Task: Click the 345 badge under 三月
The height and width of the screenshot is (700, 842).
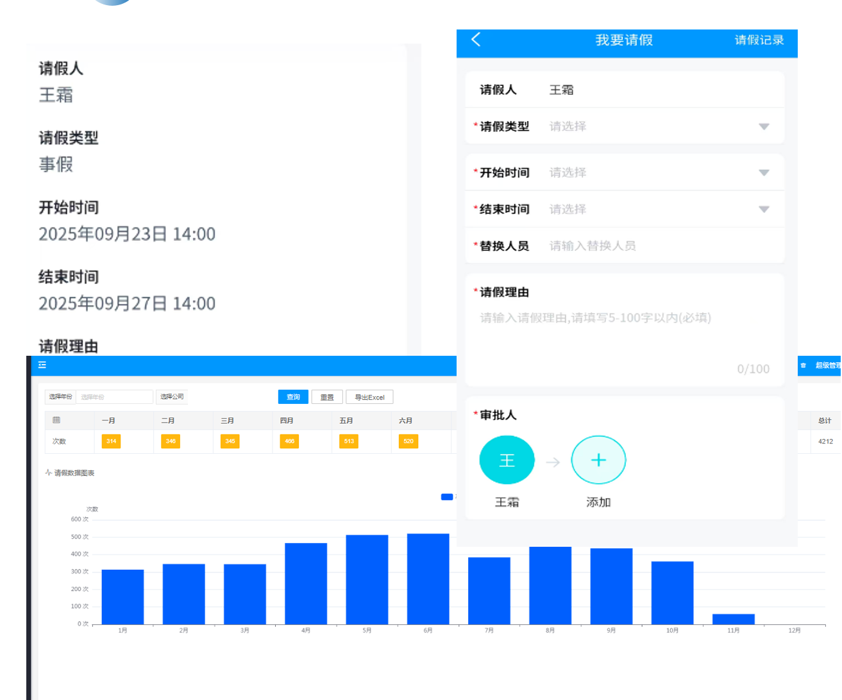Action: [x=230, y=441]
